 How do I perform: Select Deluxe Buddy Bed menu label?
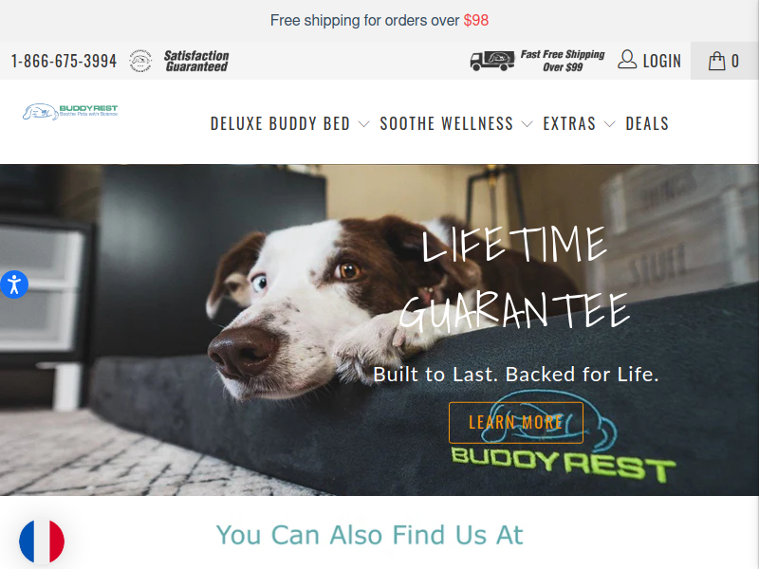(x=280, y=123)
